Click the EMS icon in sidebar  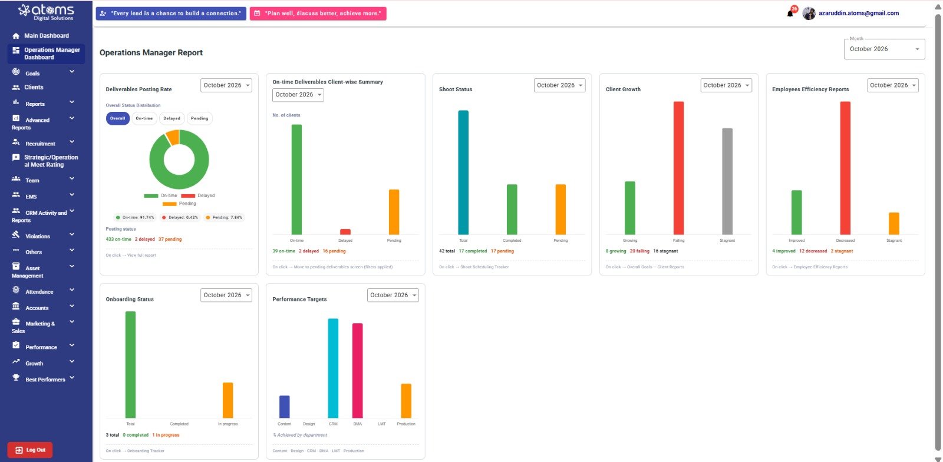tap(16, 195)
